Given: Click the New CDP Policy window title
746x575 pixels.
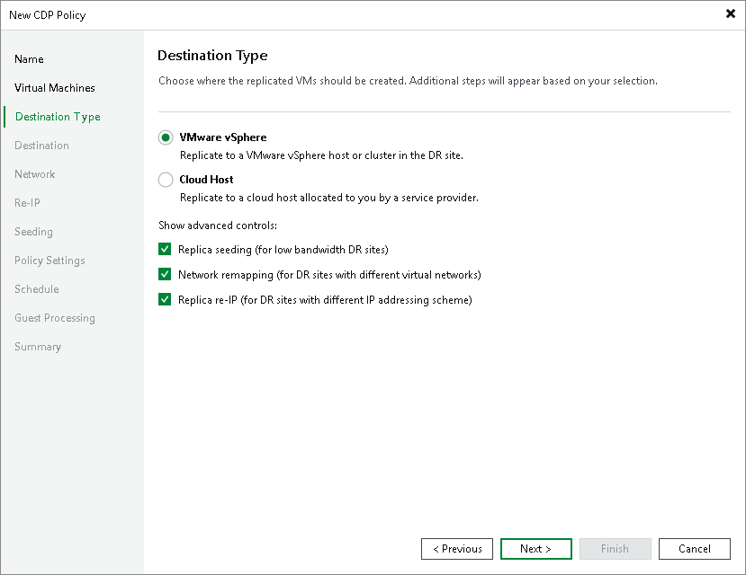Looking at the screenshot, I should click(48, 15).
